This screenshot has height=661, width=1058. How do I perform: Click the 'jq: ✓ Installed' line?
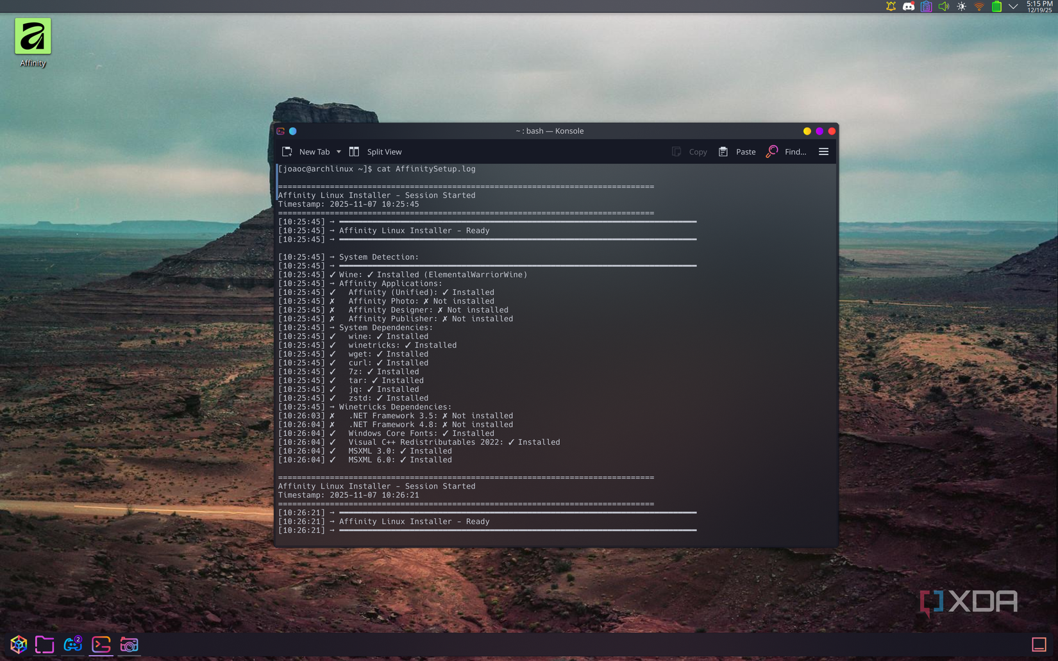[348, 389]
